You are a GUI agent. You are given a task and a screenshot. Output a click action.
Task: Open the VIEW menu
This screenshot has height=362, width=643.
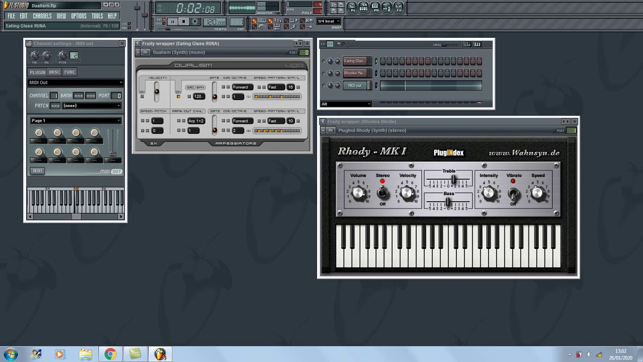point(61,16)
